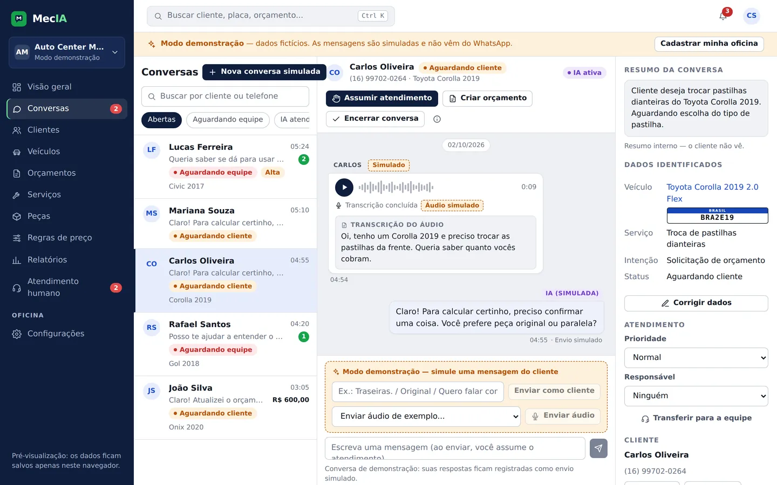Viewport: 777px width, 485px height.
Task: Open Rafael Santos conversation
Action: pyautogui.click(x=226, y=344)
